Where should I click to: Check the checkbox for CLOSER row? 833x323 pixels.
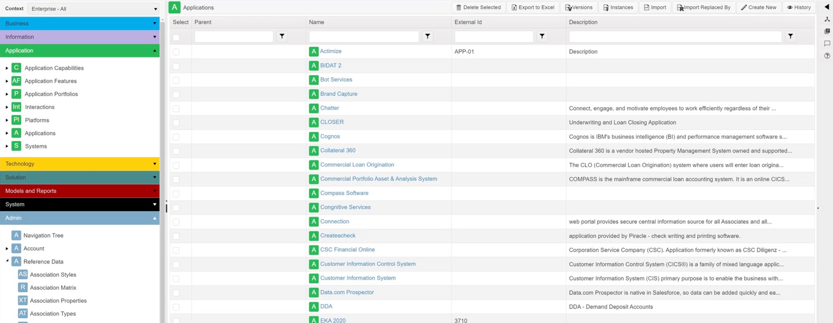point(176,123)
